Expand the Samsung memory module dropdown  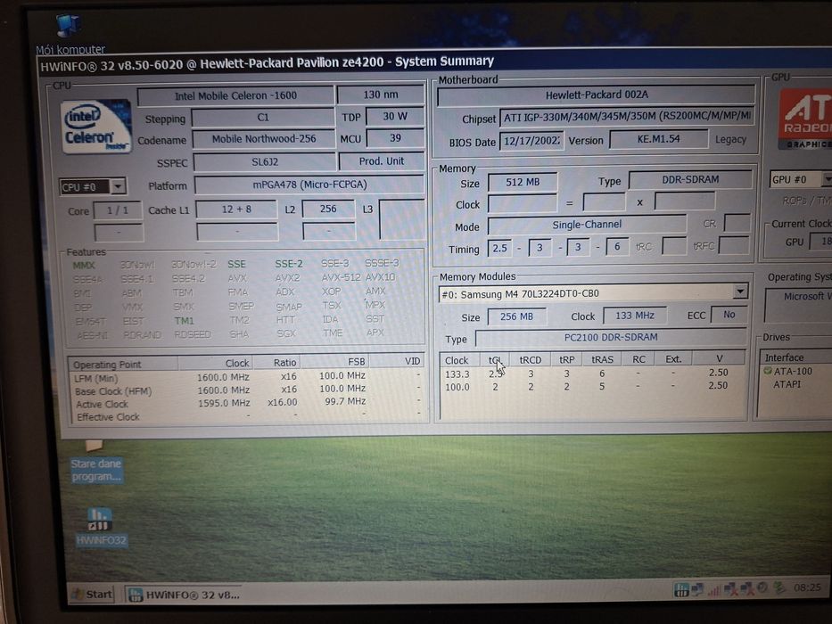pos(739,291)
